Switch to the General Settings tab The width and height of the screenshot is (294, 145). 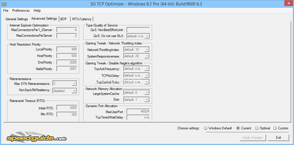(x=17, y=19)
